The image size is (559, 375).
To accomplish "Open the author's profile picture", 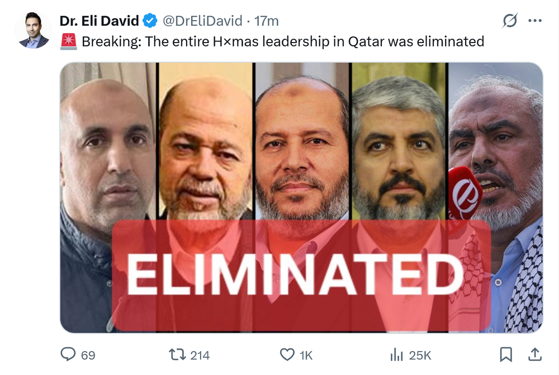I will click(34, 30).
